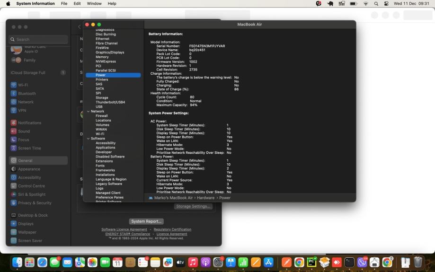Click the Spotlight search icon in menu bar
Screen dimensions: 435x272
click(x=376, y=4)
